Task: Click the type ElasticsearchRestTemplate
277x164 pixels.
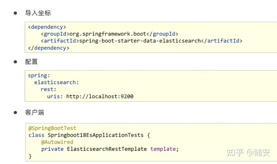Action: tap(107, 149)
